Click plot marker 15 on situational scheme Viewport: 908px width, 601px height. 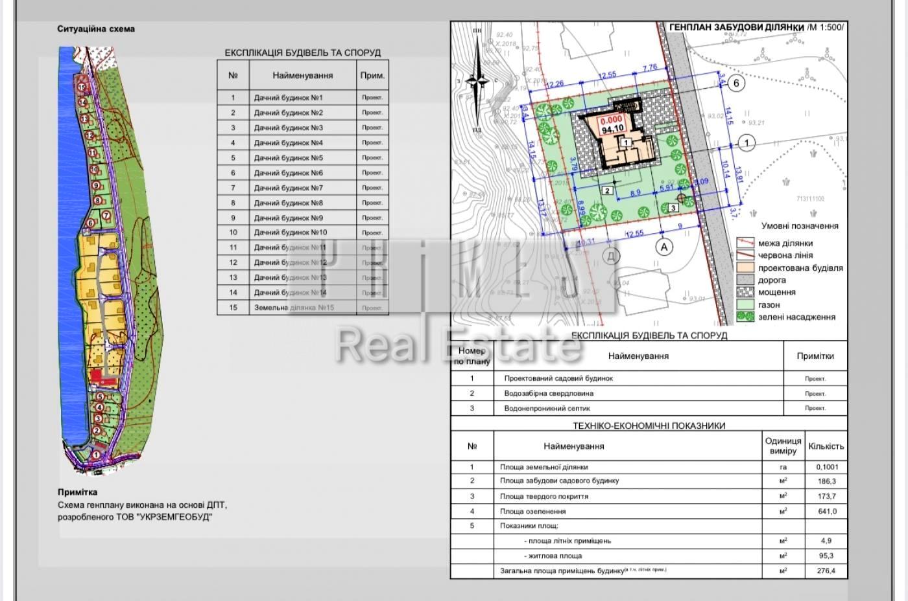[x=82, y=86]
